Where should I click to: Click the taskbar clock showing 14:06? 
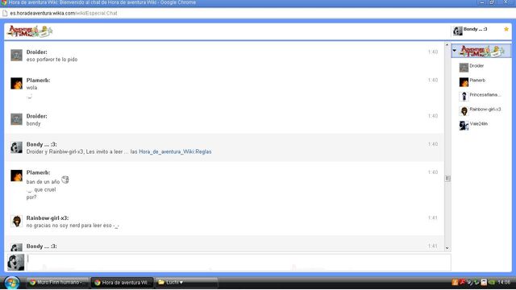[x=504, y=283]
